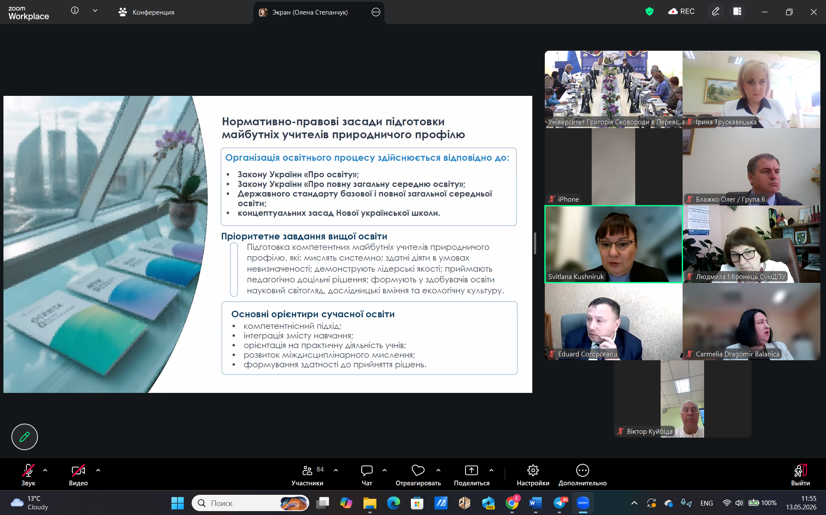Click the panel divider handle beside slide

(x=535, y=243)
